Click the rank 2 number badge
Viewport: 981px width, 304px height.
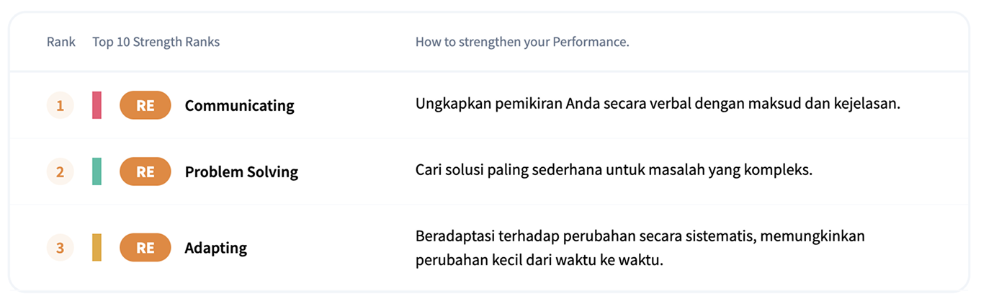60,171
